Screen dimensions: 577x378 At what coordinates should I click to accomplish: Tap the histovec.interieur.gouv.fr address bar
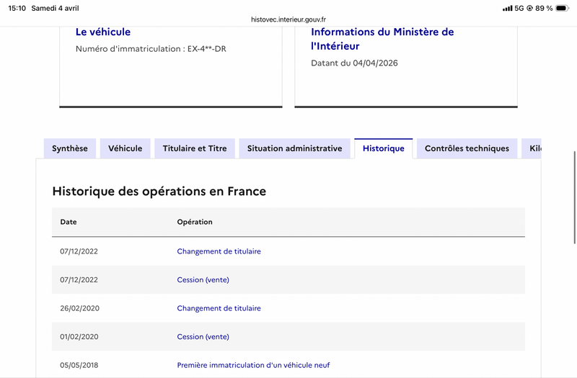point(288,21)
